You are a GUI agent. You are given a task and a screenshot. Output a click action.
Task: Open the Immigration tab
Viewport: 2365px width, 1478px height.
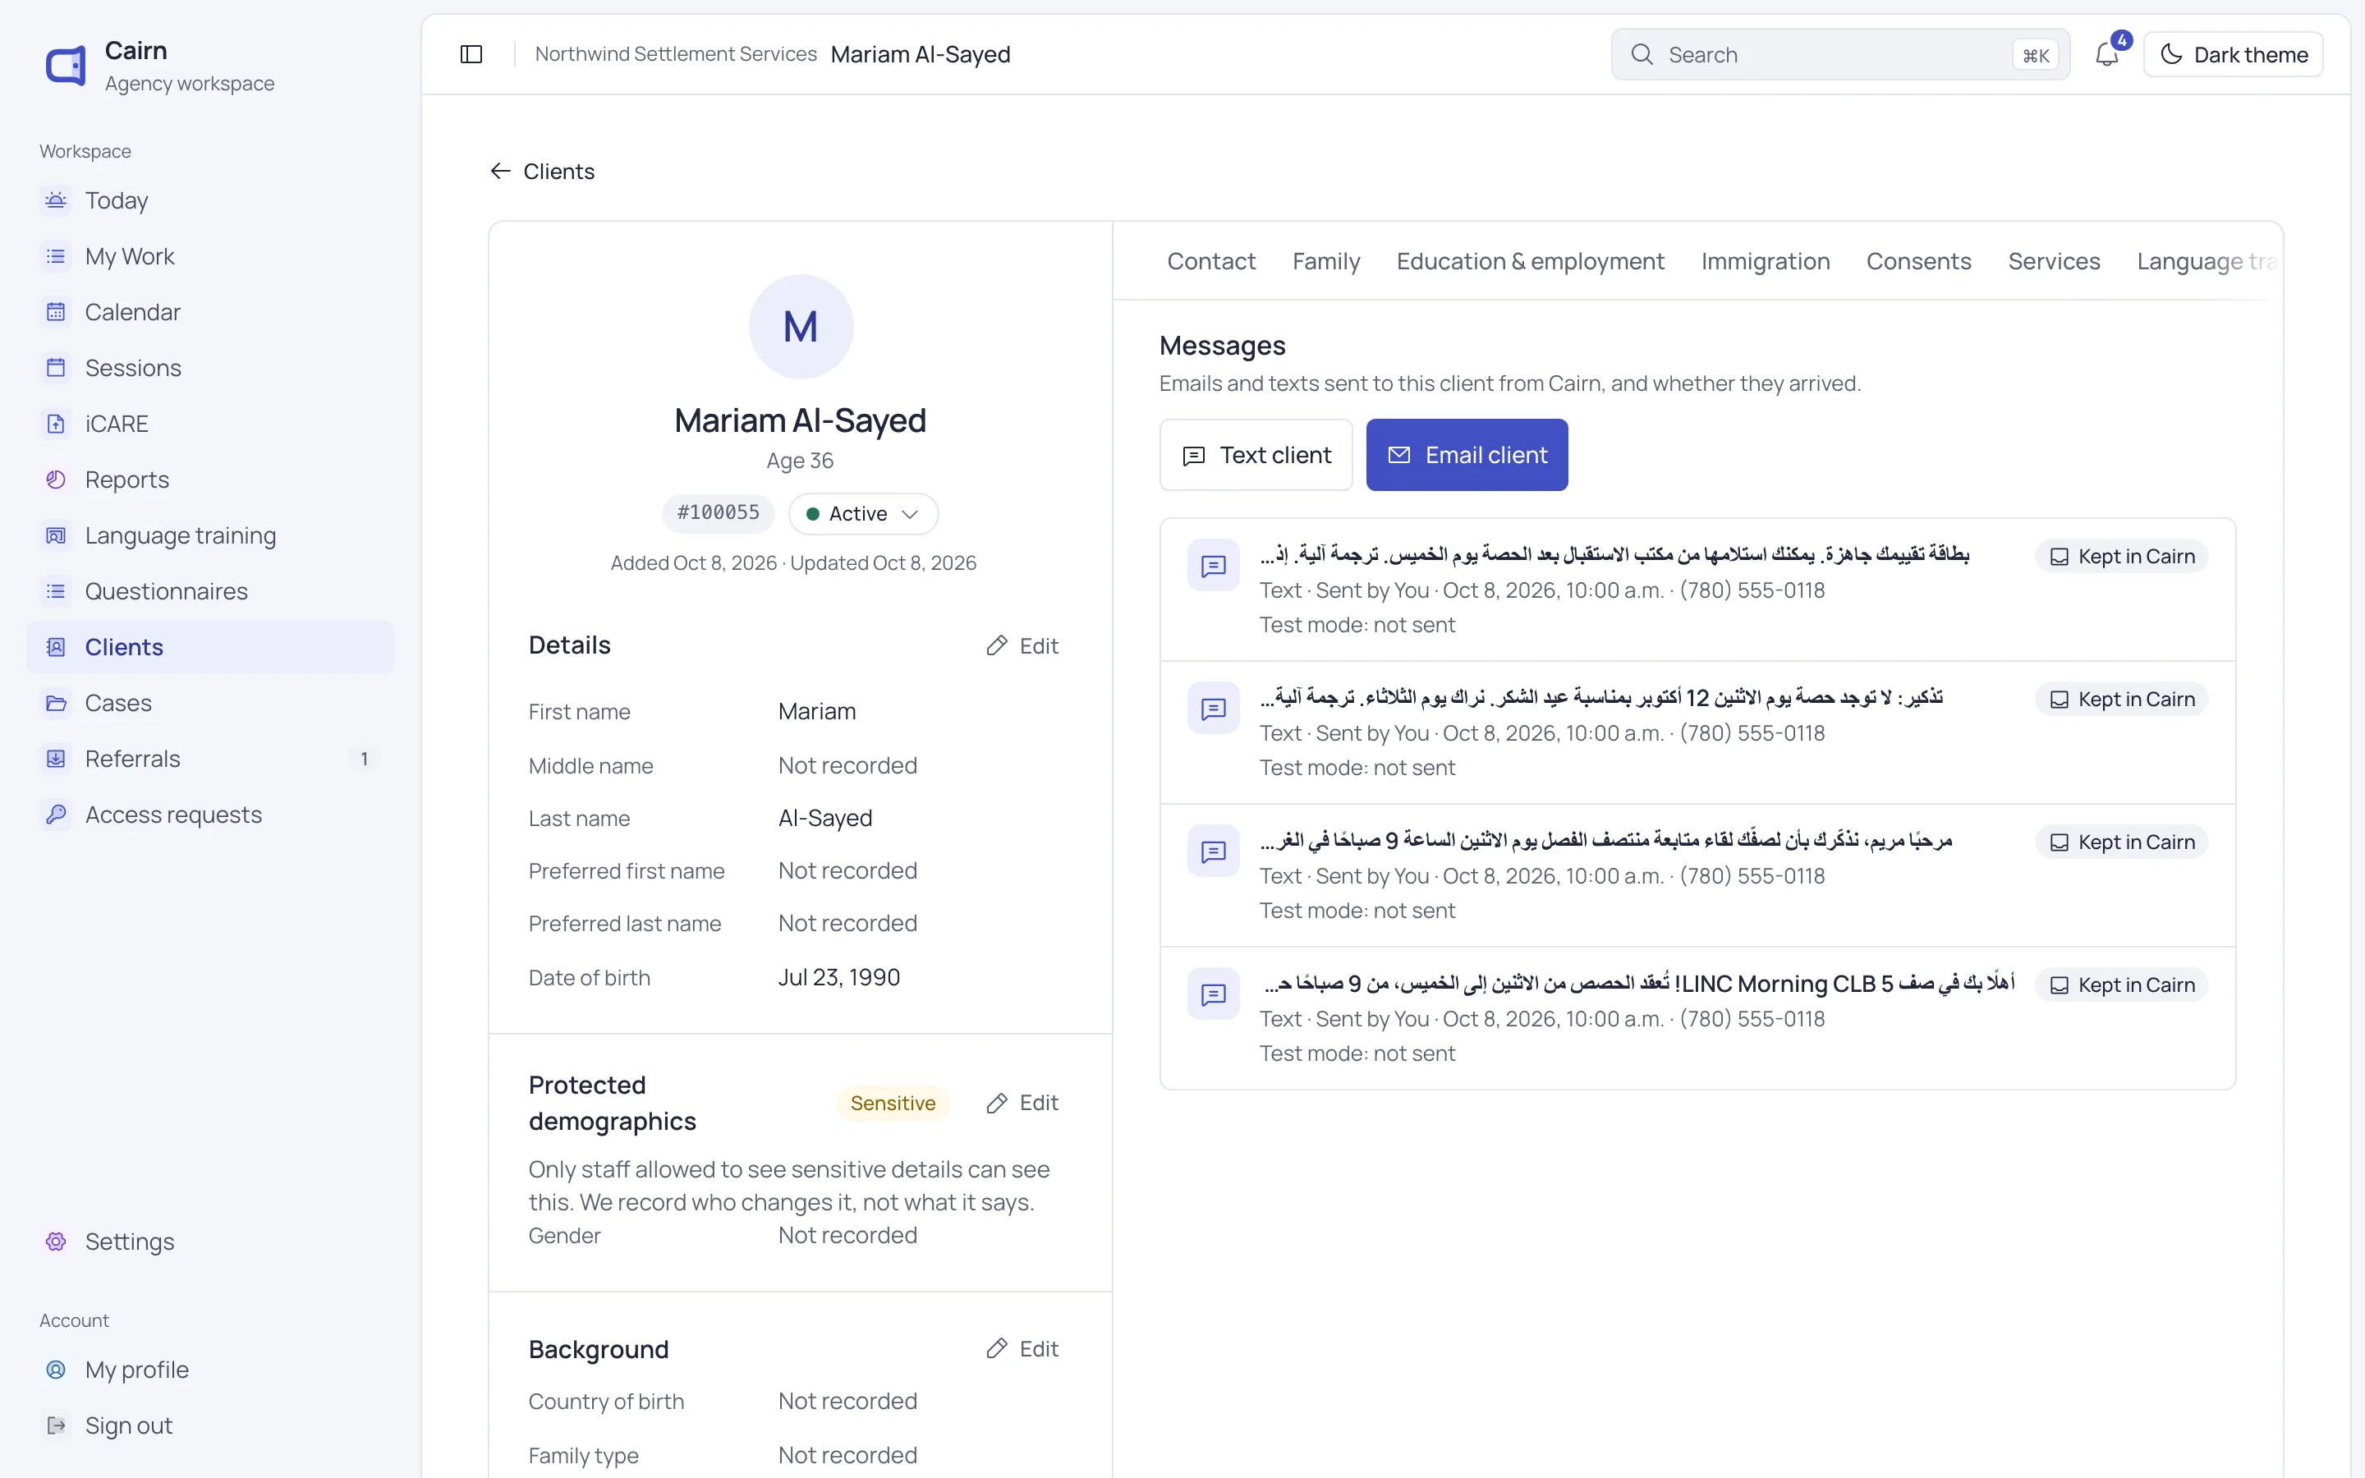(1765, 261)
